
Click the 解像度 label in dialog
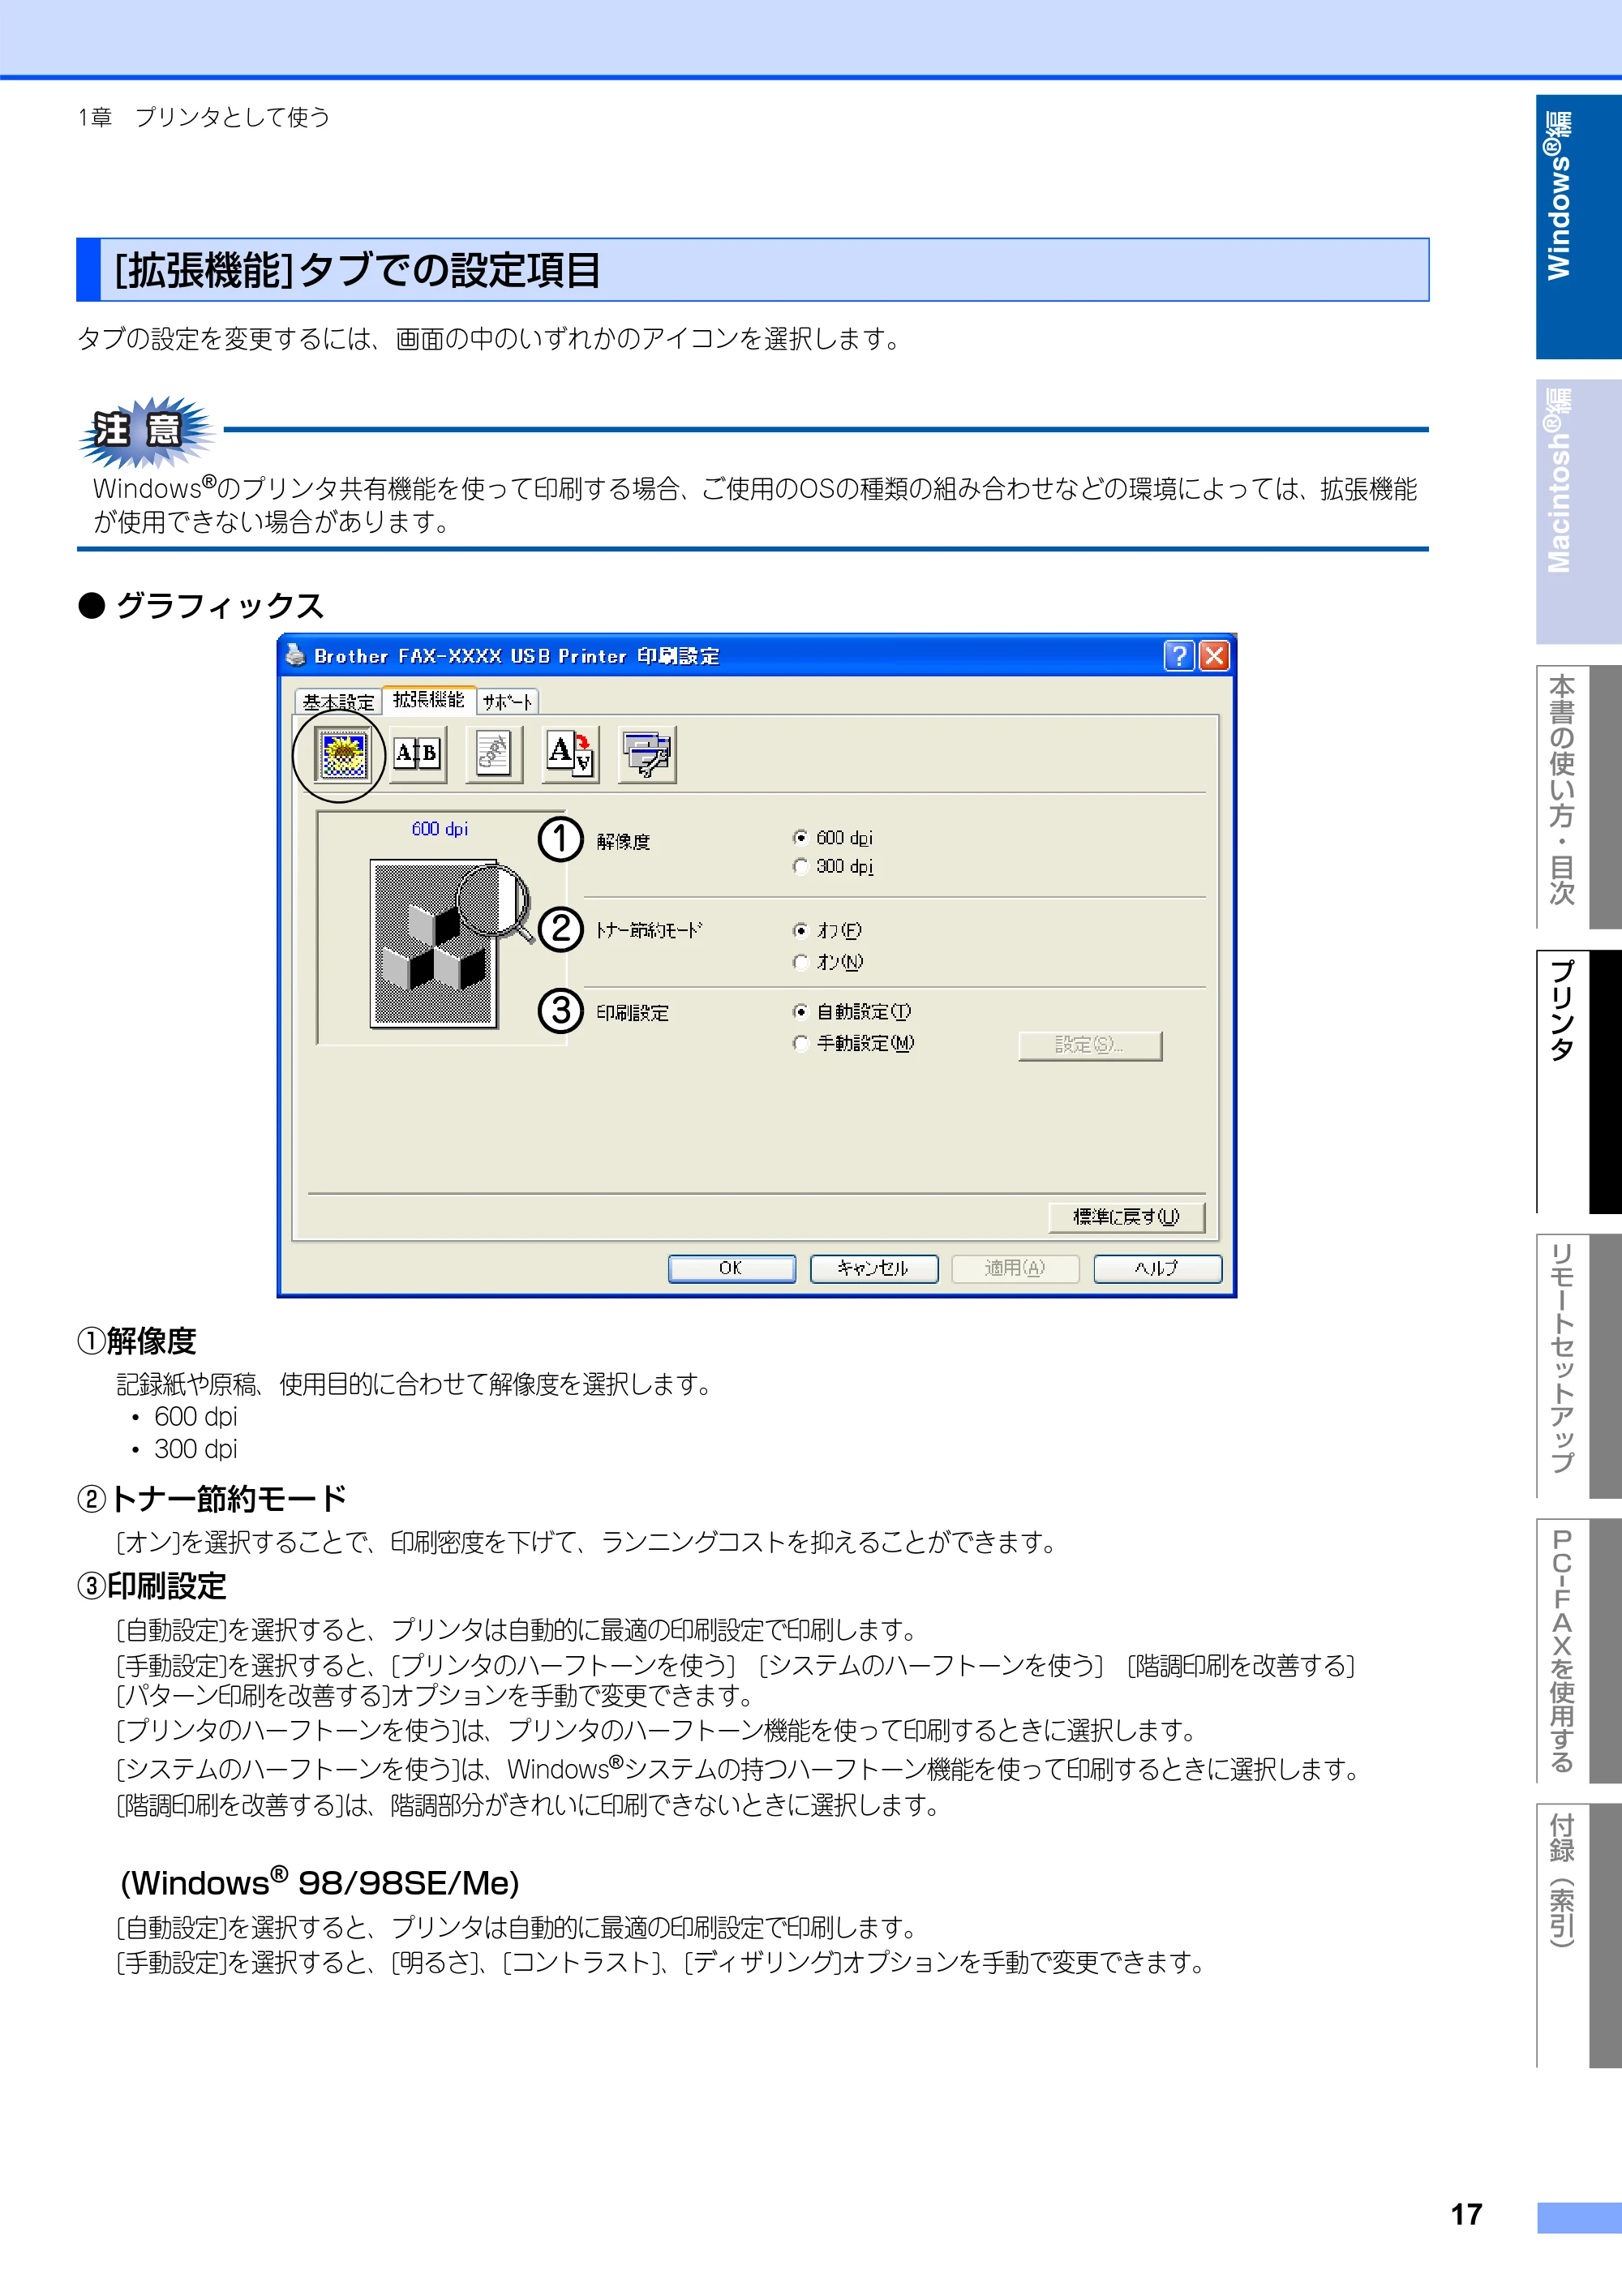623,842
